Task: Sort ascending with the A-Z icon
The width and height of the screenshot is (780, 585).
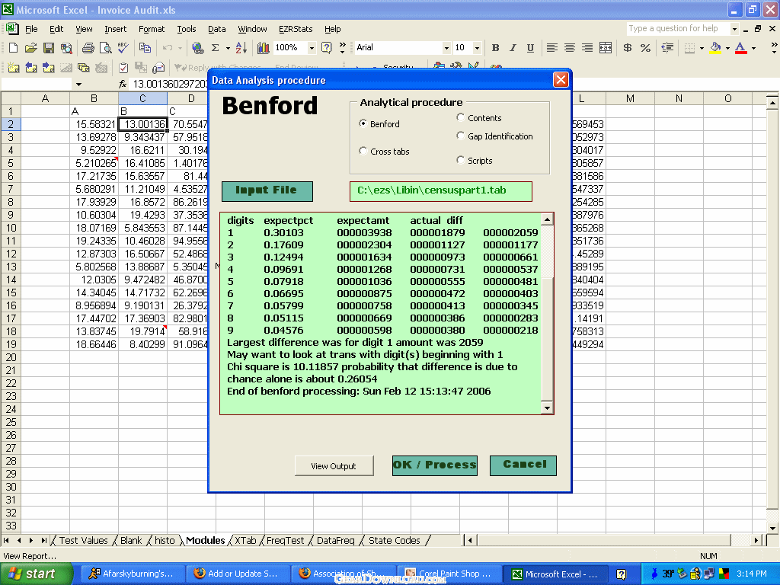Action: [241, 48]
